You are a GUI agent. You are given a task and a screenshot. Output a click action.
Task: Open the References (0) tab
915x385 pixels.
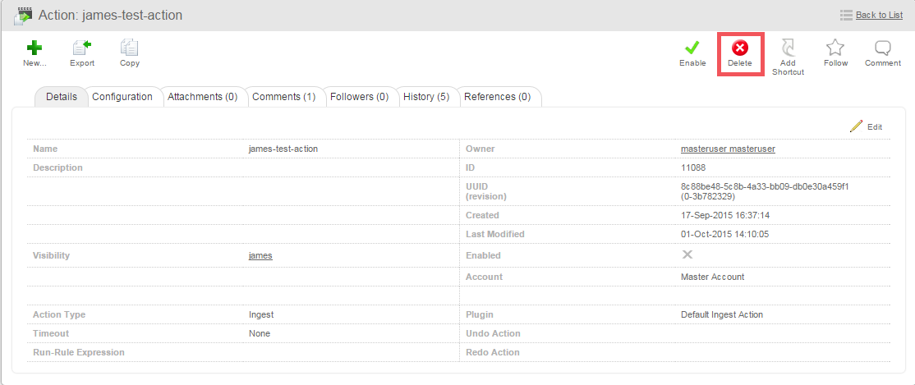pos(497,97)
